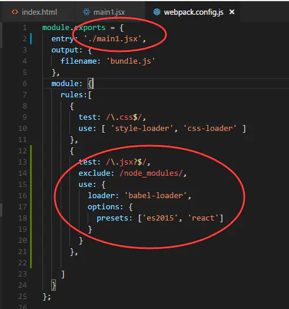
Task: Click the closing bracket on line 23
Action: pyautogui.click(x=63, y=274)
